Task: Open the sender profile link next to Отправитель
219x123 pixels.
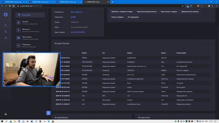Action: coord(77,12)
